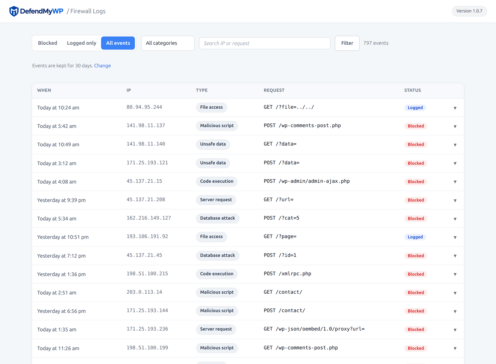Click the Version 1.0.7 badge
The image size is (496, 364).
(x=469, y=11)
